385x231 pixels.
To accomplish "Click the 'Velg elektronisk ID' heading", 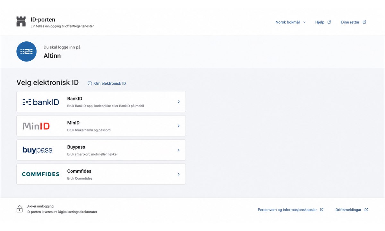I will 47,82.
